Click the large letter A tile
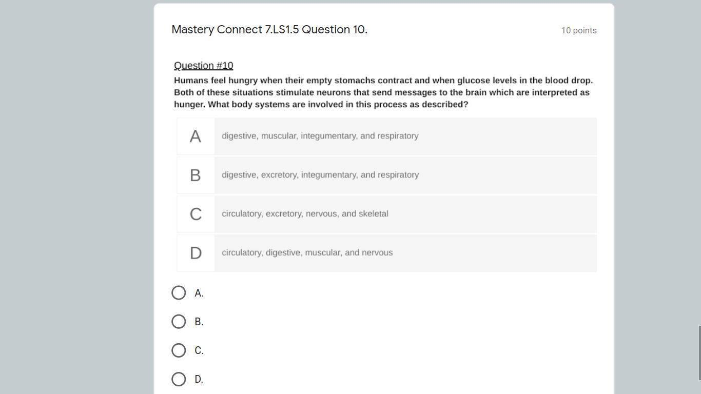Viewport: 701px width, 394px height. [196, 136]
